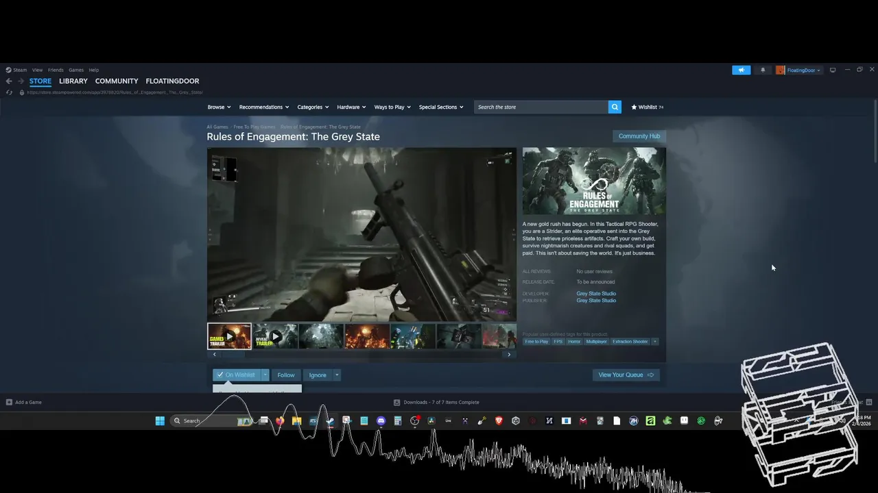Open the FLOATINGDOOR profile tab
The width and height of the screenshot is (878, 493).
[172, 81]
